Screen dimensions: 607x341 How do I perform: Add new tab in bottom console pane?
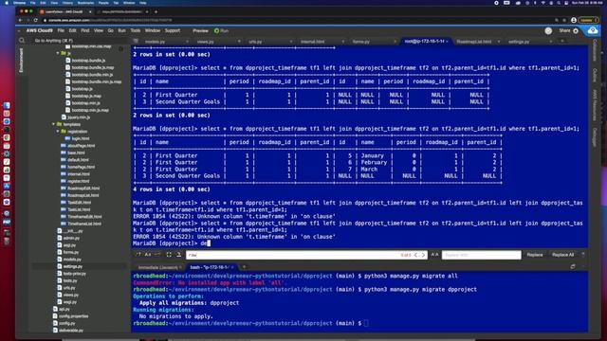(244, 267)
